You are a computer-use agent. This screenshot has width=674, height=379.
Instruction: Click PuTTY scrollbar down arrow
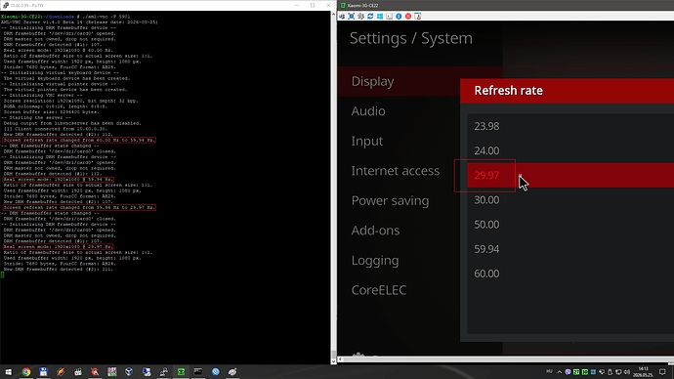click(x=333, y=361)
